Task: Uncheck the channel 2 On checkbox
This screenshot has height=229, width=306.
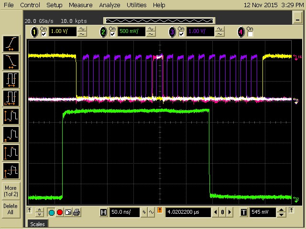Action: 112,34
